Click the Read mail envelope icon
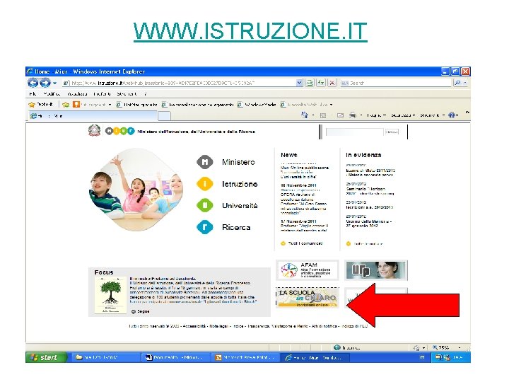The image size is (509, 382). click(x=340, y=115)
